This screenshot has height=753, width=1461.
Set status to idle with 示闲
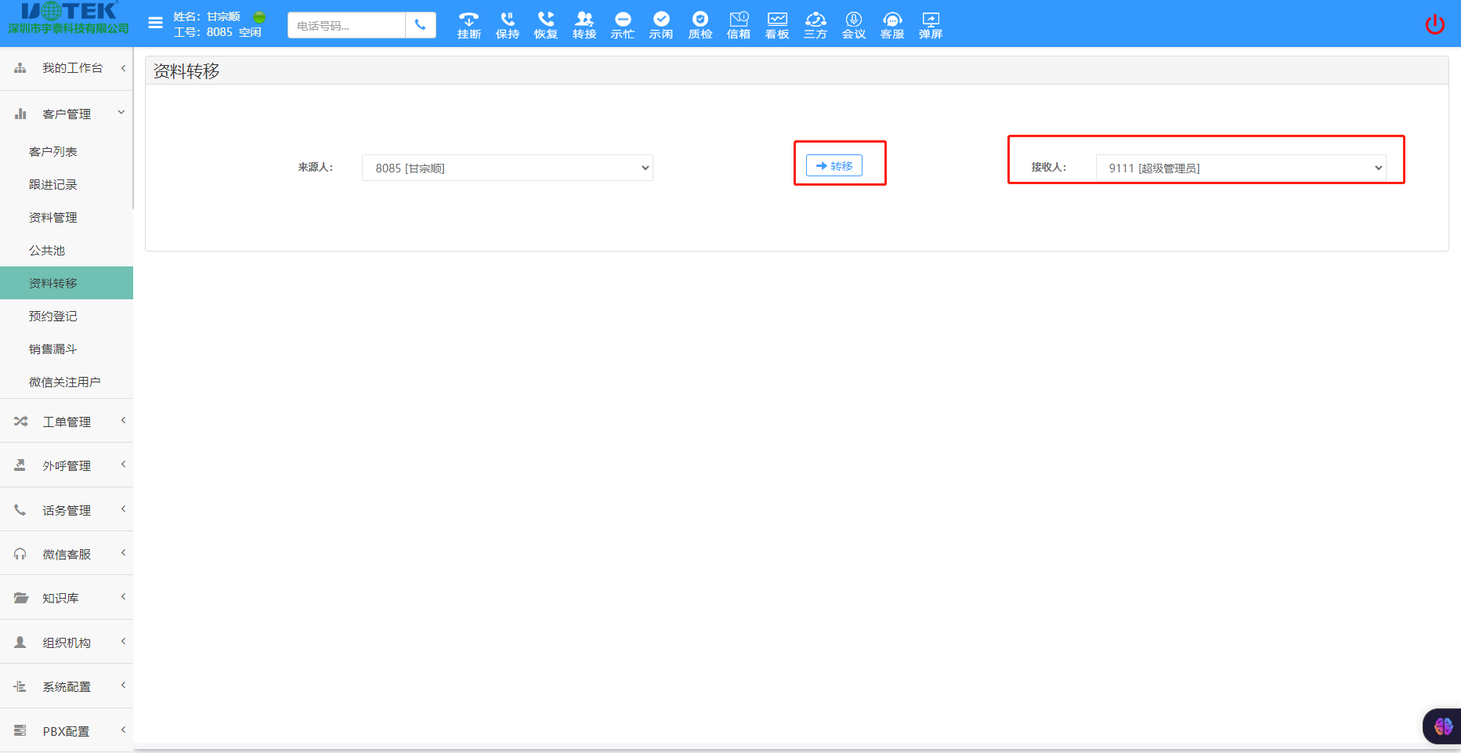(661, 24)
